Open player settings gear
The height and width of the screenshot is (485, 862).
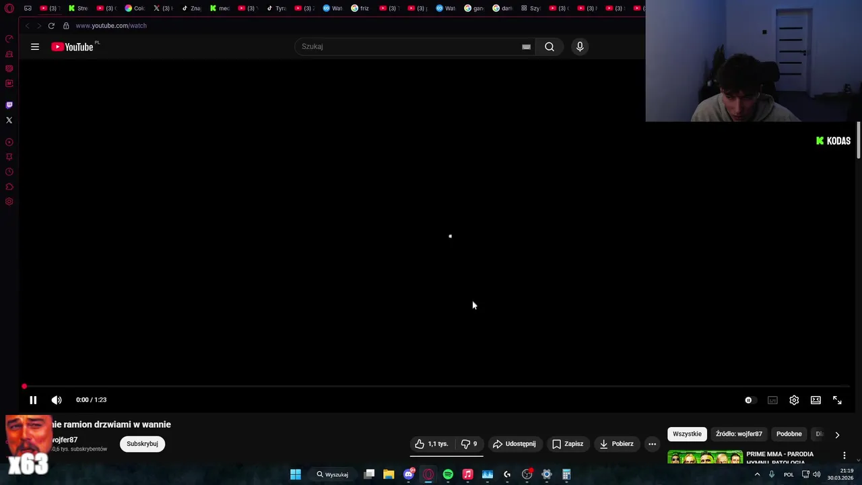pyautogui.click(x=794, y=400)
